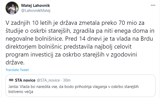
Task: Visit the @STA_novice handle
Action: 48,80
